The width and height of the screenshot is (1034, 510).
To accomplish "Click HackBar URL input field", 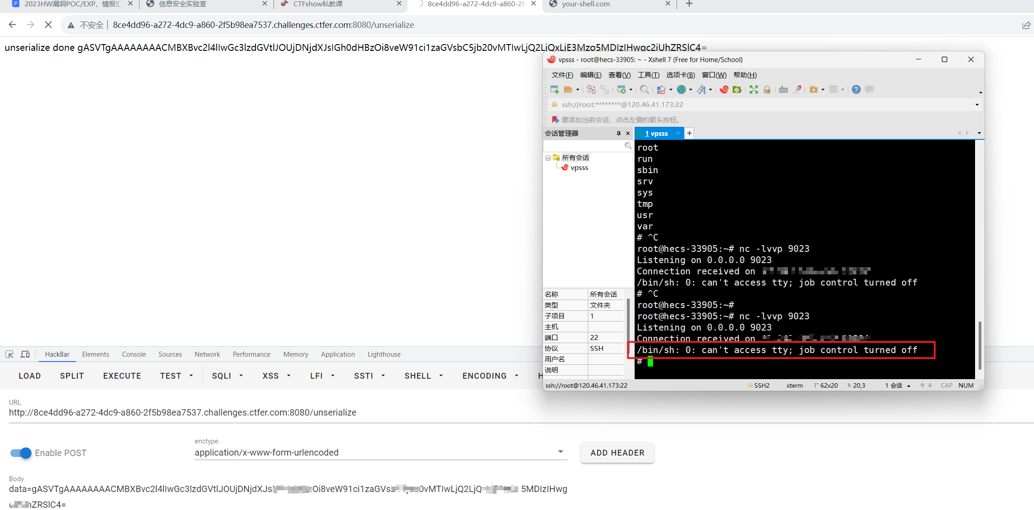I will [521, 413].
